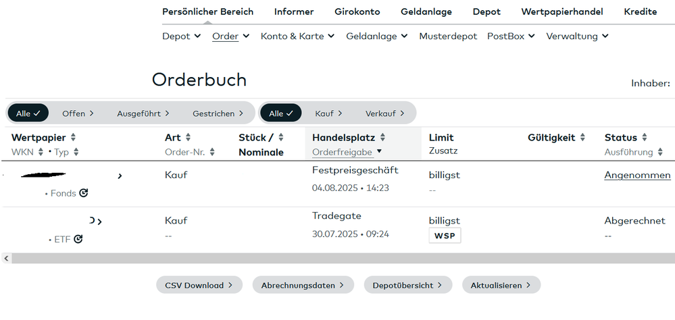Click the CSV Download button
The width and height of the screenshot is (675, 320).
(199, 285)
